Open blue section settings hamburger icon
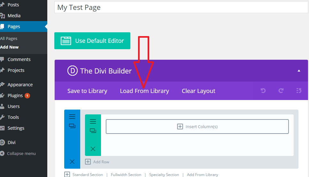The height and width of the screenshot is (177, 309). 72,117
